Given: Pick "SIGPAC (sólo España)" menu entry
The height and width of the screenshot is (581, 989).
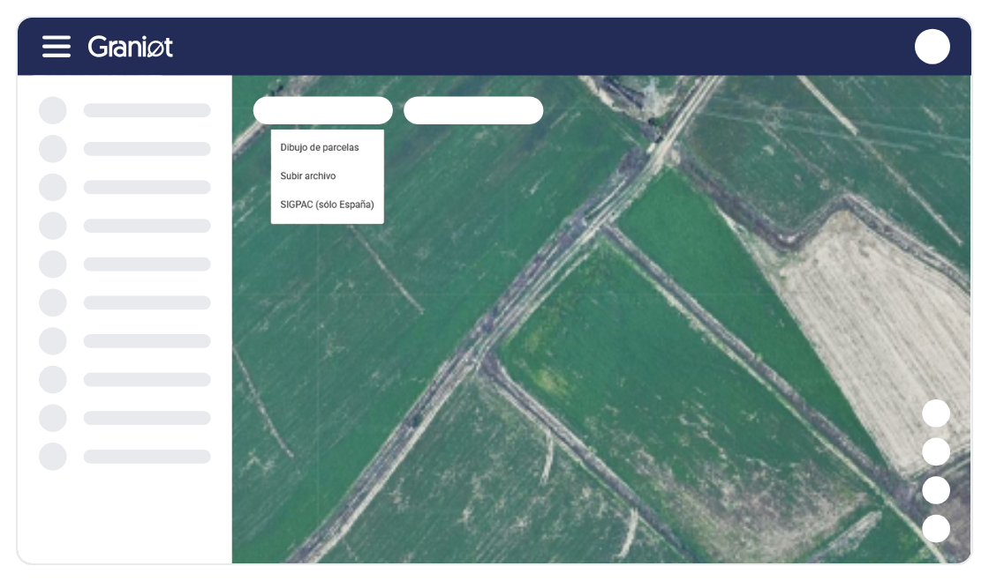Looking at the screenshot, I should tap(327, 205).
